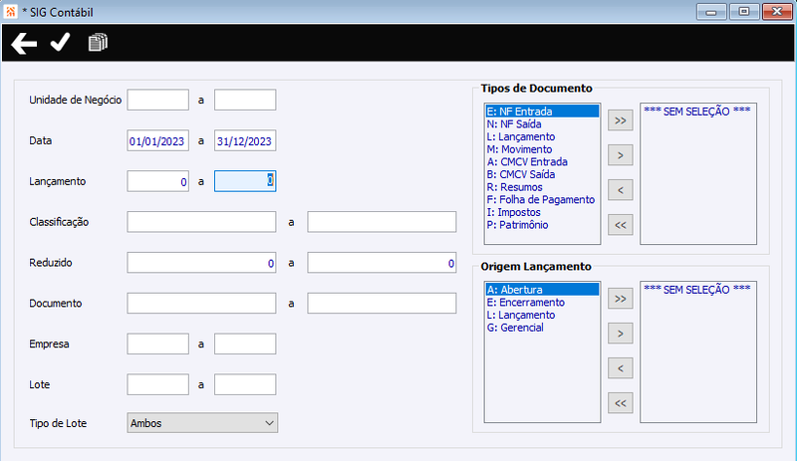Focus the Unidade de Negócio start field
The image size is (797, 461).
(x=158, y=100)
